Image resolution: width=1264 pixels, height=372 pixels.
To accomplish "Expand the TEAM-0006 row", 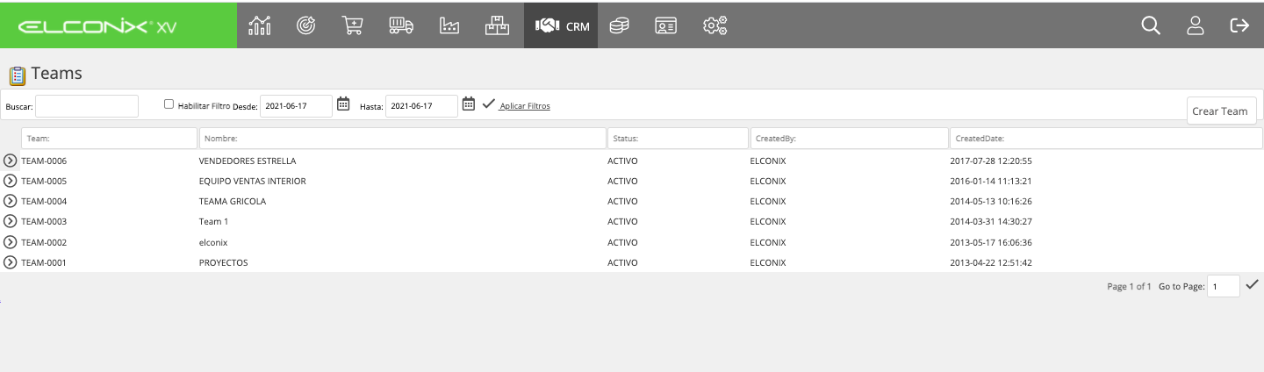I will 11,161.
